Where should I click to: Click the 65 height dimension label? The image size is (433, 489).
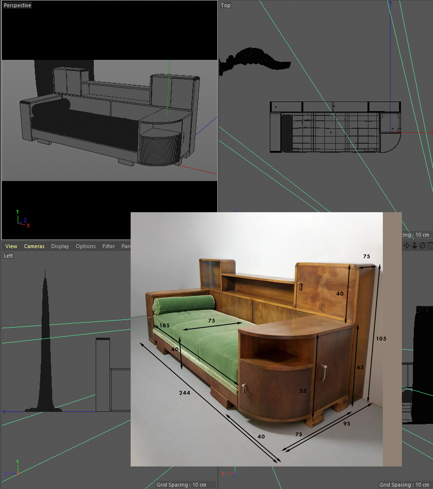coord(360,367)
